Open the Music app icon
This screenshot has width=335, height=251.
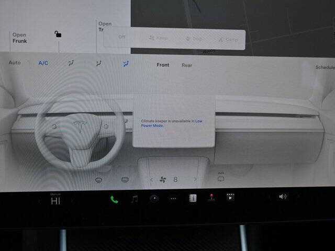(x=134, y=199)
